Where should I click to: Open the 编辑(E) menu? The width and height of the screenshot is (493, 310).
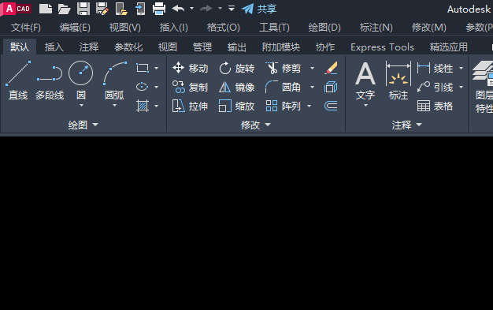pos(75,28)
